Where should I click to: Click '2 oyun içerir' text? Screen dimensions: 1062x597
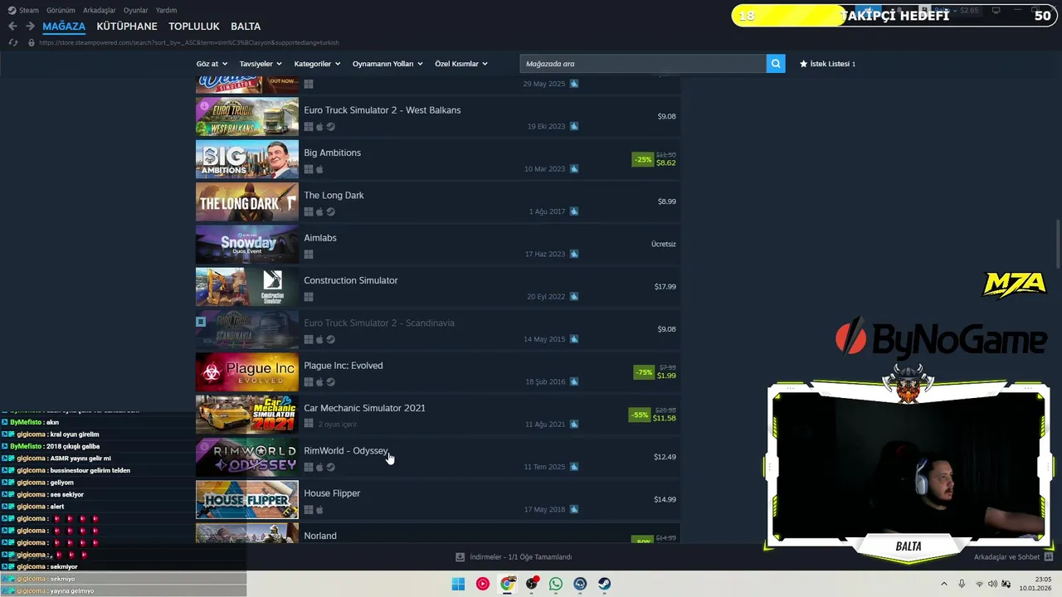(338, 425)
